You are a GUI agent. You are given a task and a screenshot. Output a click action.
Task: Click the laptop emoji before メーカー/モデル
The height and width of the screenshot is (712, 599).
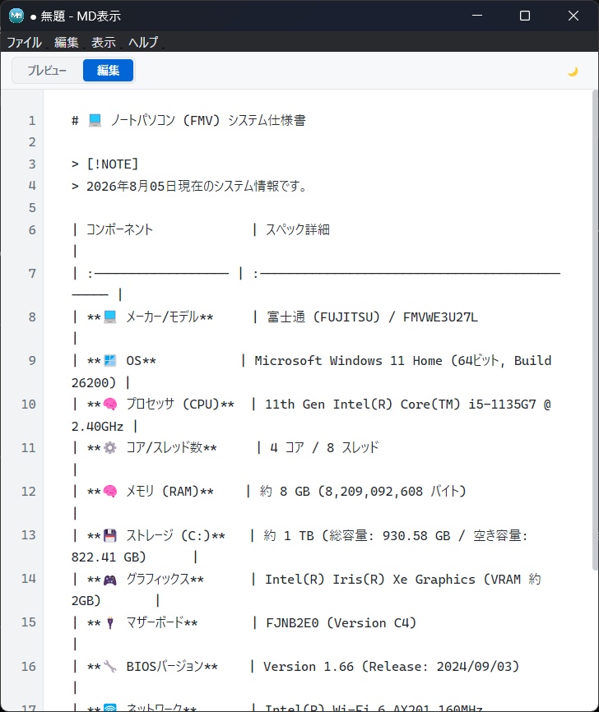[x=110, y=317]
